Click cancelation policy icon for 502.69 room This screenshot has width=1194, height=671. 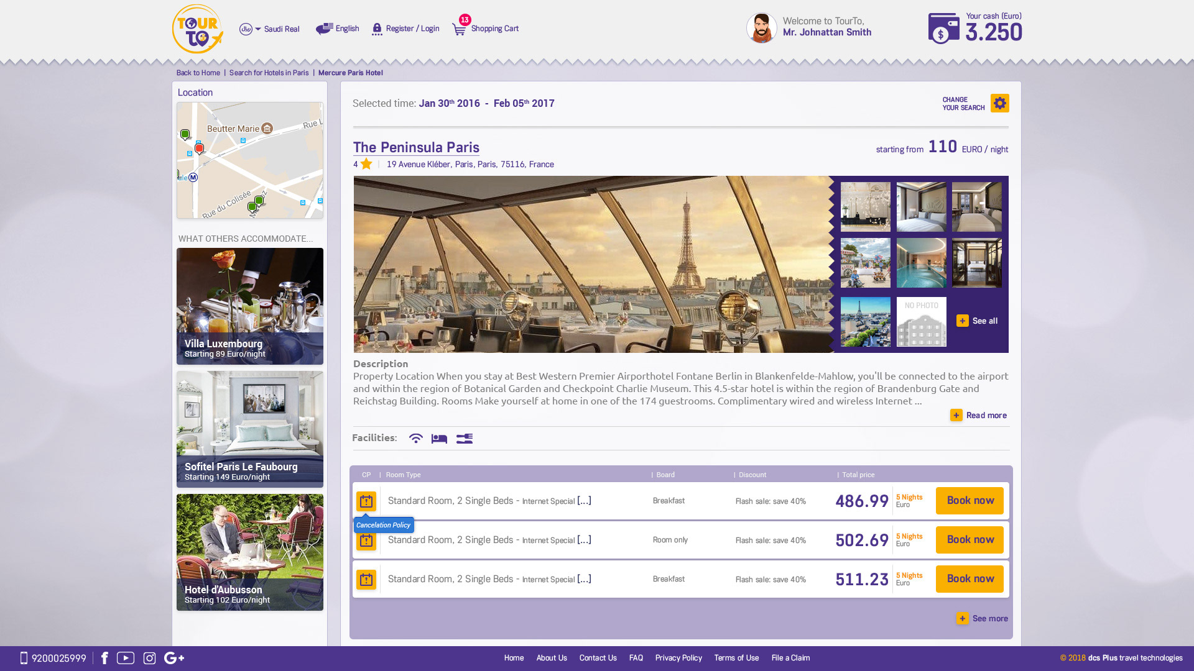click(366, 541)
